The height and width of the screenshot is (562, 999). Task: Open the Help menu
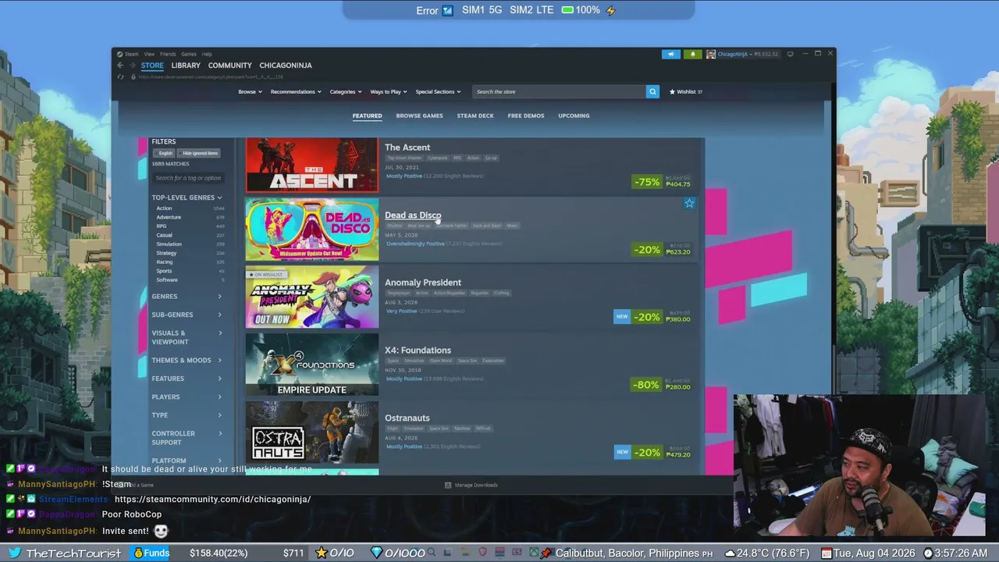207,54
